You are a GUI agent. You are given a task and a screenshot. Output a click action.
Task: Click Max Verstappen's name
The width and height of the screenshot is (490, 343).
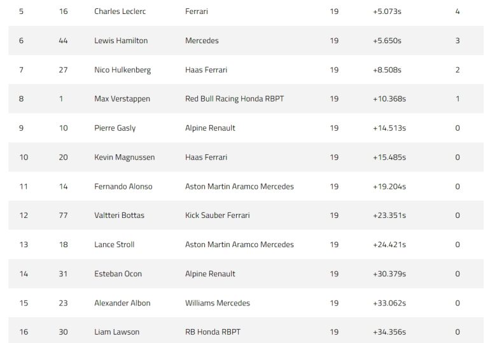point(122,99)
